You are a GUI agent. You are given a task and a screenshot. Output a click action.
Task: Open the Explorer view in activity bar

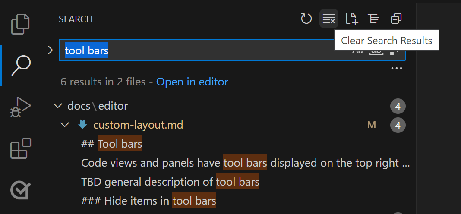[x=20, y=24]
